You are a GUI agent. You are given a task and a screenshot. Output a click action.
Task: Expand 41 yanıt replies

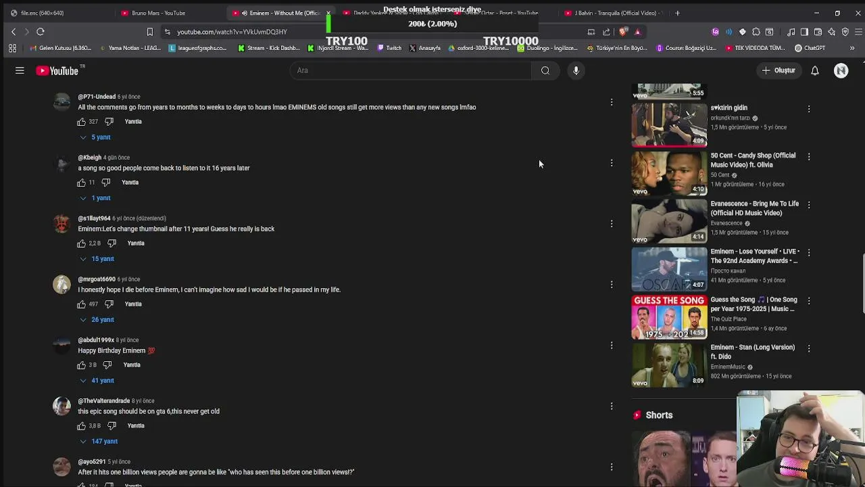[x=97, y=381]
